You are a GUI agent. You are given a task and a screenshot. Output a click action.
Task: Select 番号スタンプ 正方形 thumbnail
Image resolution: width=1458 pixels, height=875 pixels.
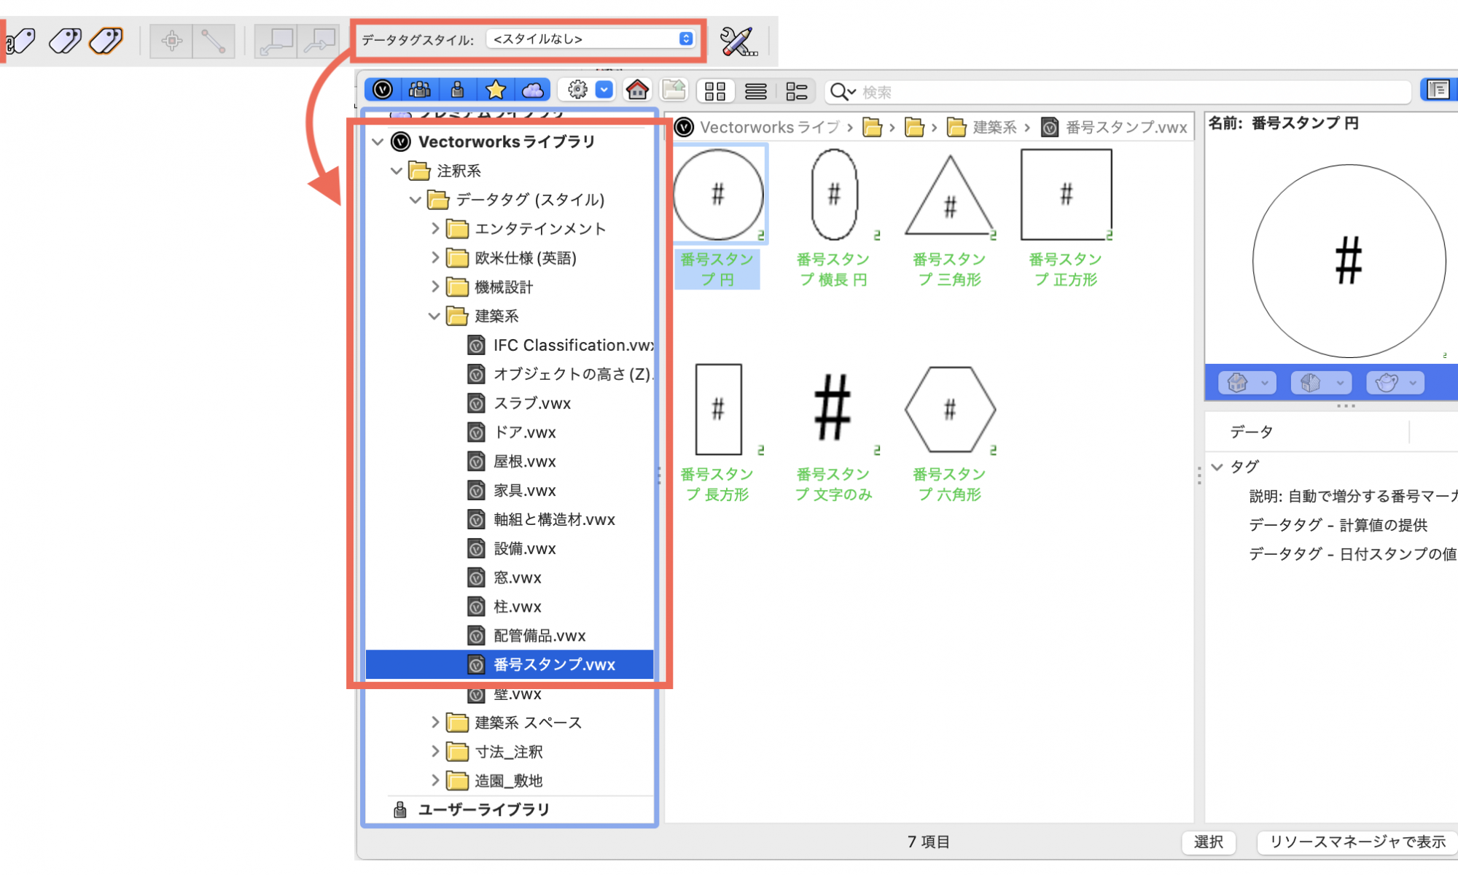1066,195
